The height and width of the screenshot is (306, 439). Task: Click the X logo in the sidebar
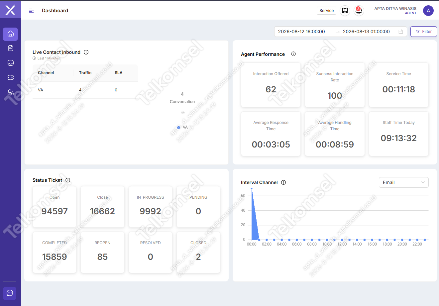click(10, 10)
